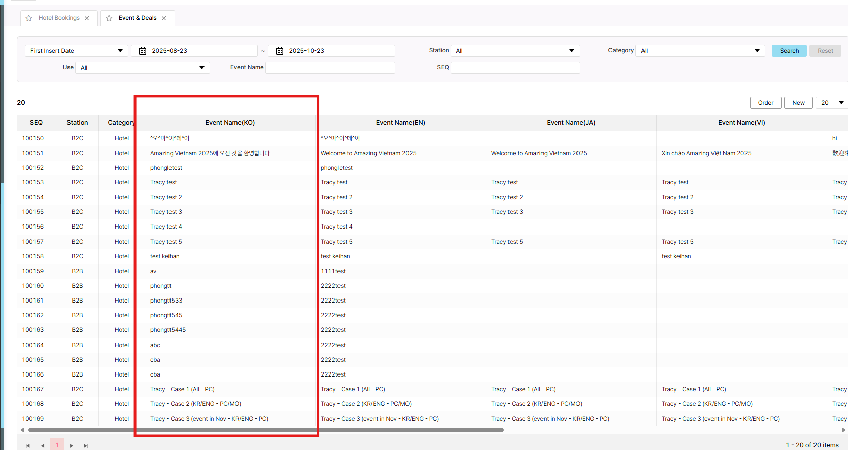Go to the first page of results
The image size is (848, 450).
pos(28,446)
